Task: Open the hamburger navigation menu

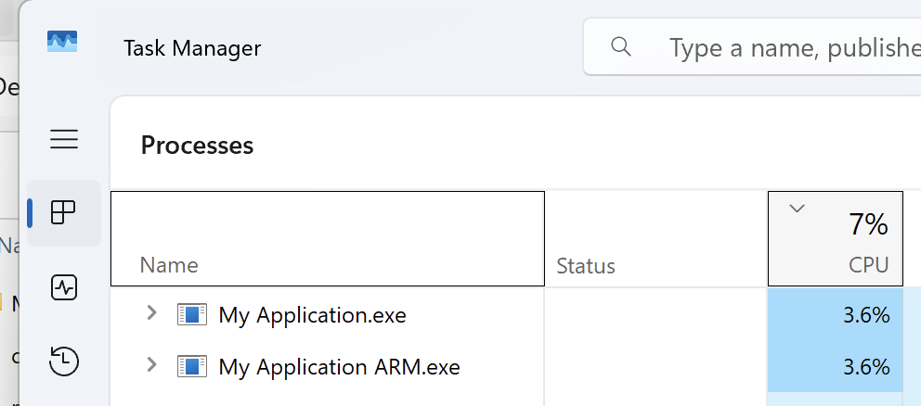Action: pyautogui.click(x=64, y=140)
